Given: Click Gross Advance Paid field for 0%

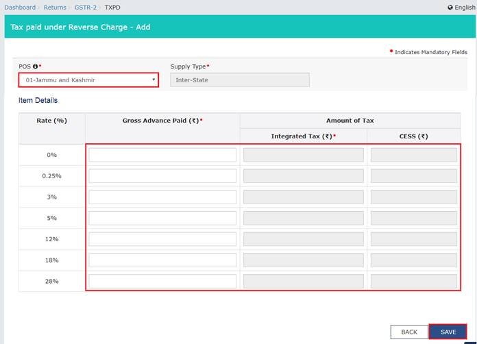Looking at the screenshot, I should [x=162, y=155].
